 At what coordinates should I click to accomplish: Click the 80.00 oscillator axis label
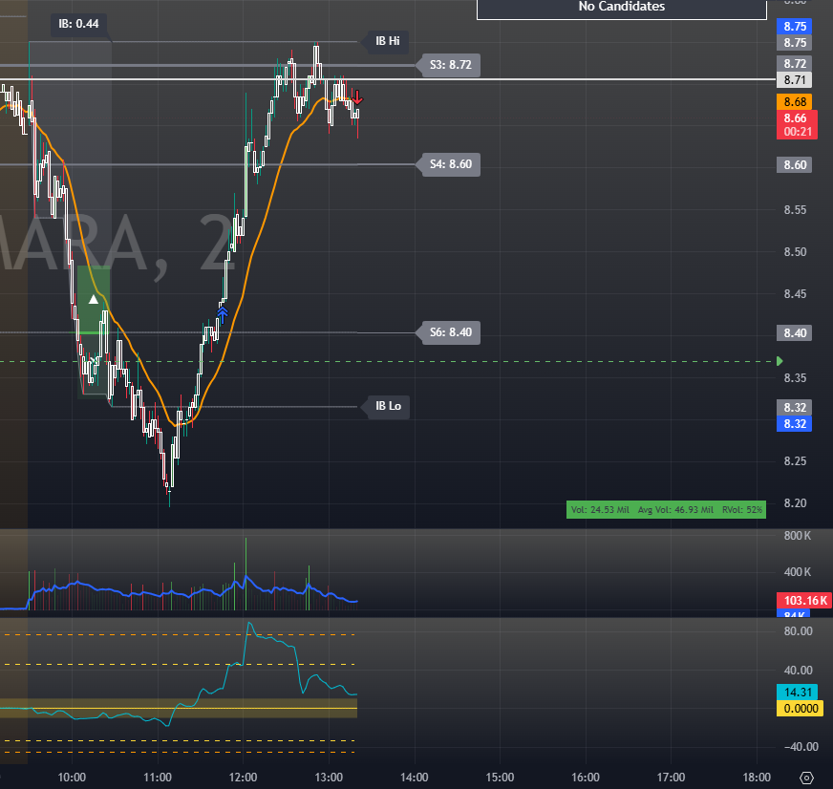(798, 631)
